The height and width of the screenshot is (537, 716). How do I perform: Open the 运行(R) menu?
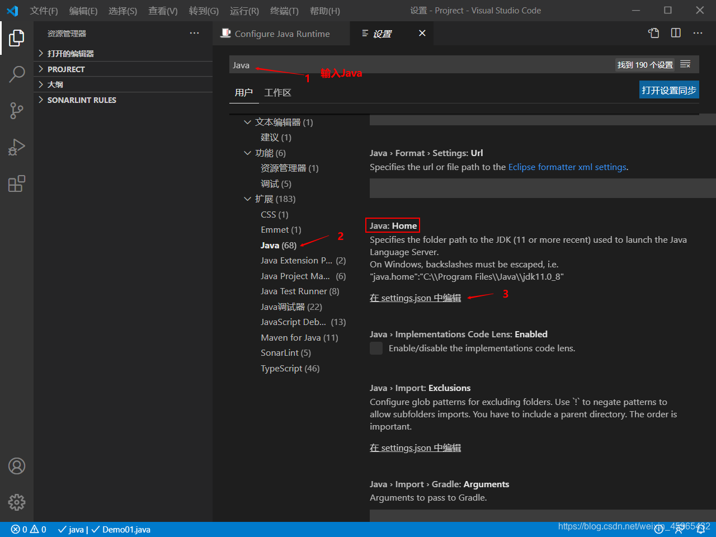point(244,11)
